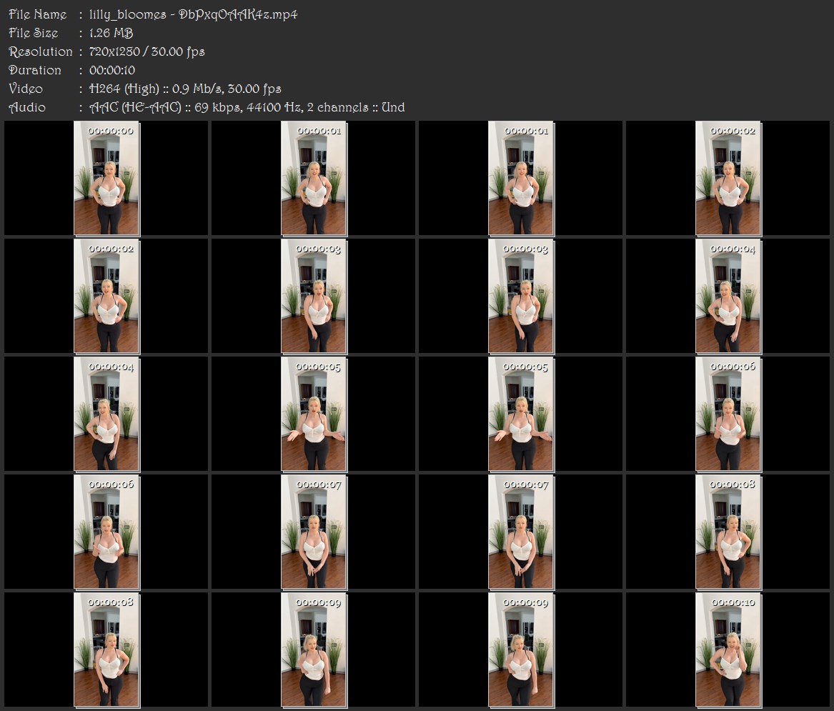834x711 pixels.
Task: Click the file name "lilly_bloomes - DbPxqOAAK4z.mp4"
Action: click(x=193, y=15)
